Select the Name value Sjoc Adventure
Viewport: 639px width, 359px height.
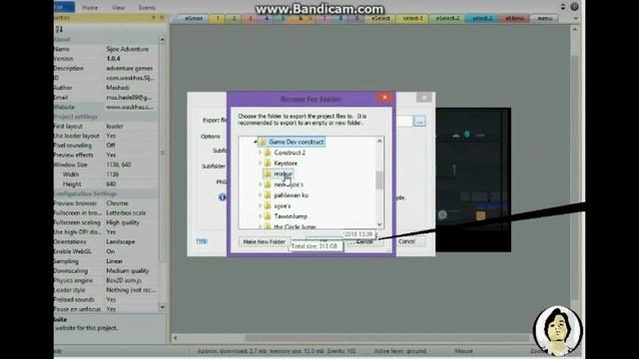point(127,49)
